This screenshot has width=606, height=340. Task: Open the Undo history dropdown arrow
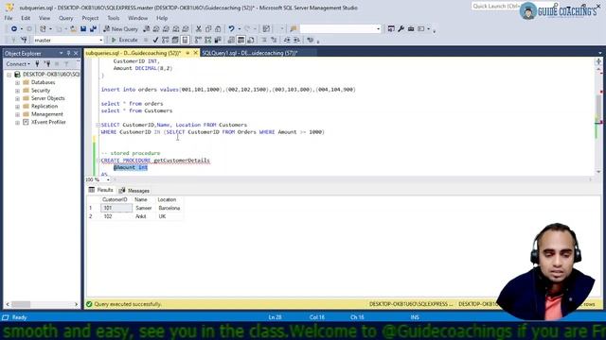tap(239, 29)
